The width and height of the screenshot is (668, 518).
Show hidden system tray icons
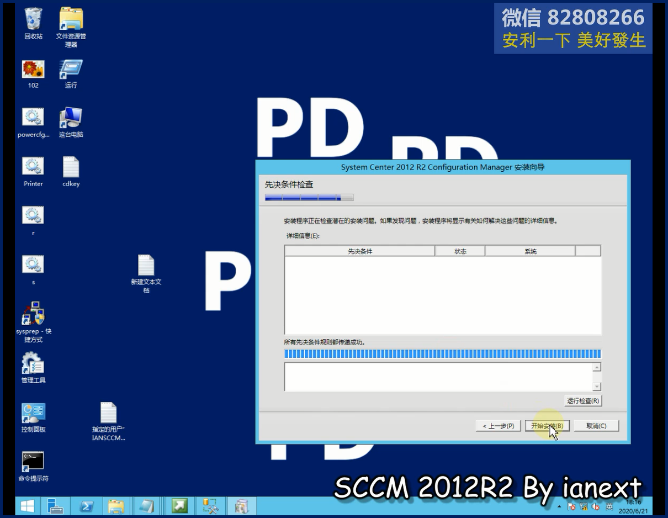560,506
